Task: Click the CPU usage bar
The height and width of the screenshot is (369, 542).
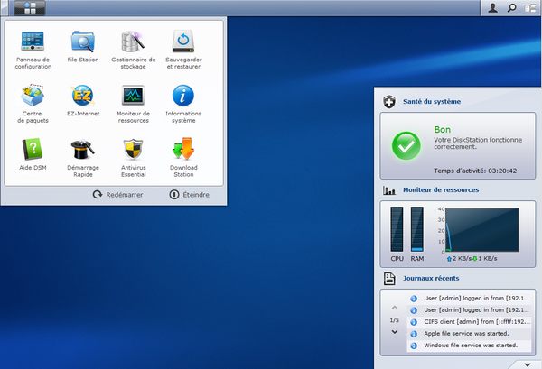Action: coord(397,229)
